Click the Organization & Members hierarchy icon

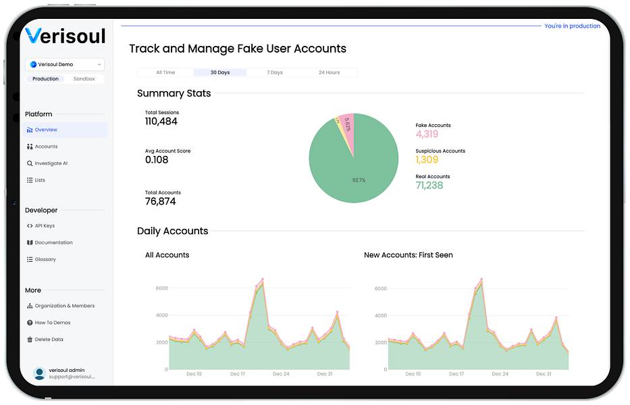(30, 306)
